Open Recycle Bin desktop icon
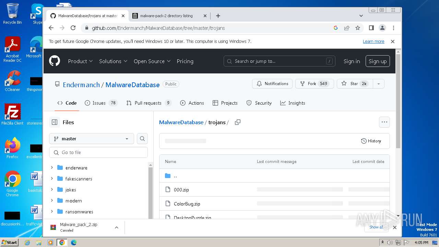Viewport: 439px width, 247px height. pyautogui.click(x=12, y=14)
